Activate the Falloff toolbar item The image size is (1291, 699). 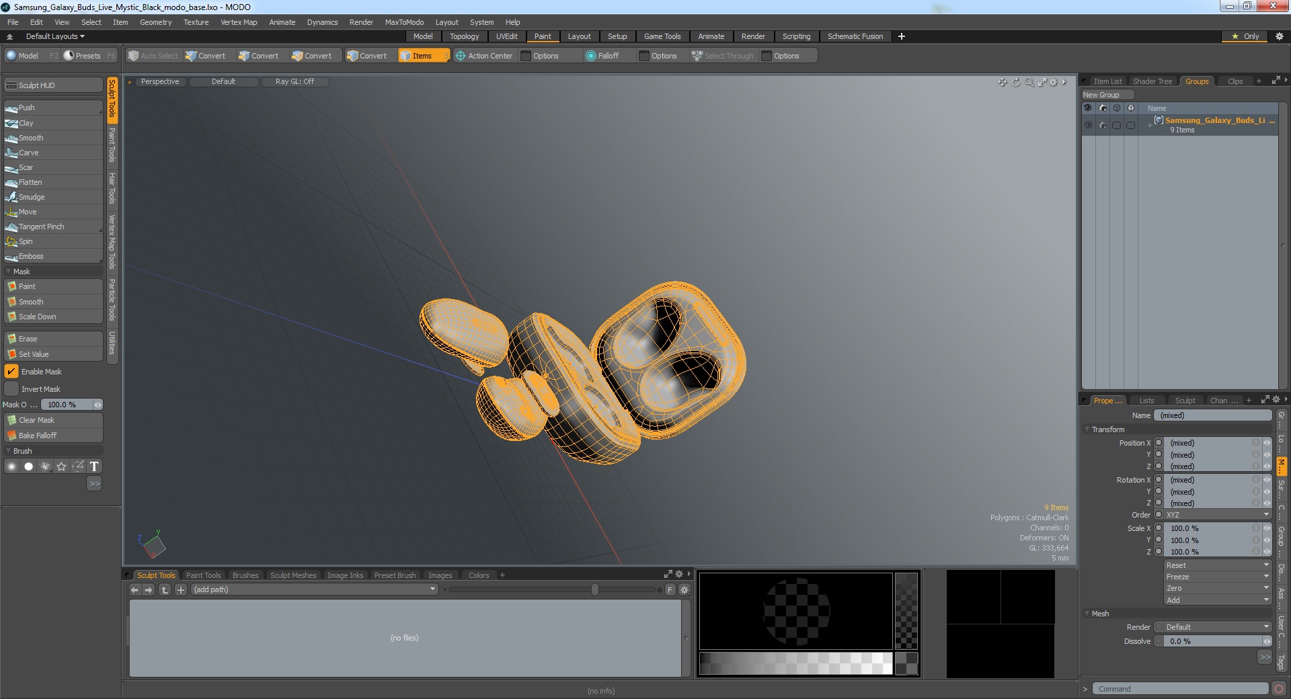602,56
